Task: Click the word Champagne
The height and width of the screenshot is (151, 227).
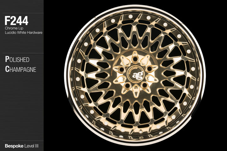Action: coord(20,69)
